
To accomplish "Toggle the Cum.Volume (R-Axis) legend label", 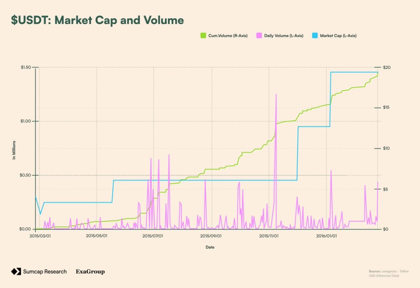I will (x=227, y=36).
